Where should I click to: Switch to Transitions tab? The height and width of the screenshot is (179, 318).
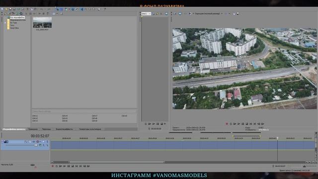coord(46,129)
